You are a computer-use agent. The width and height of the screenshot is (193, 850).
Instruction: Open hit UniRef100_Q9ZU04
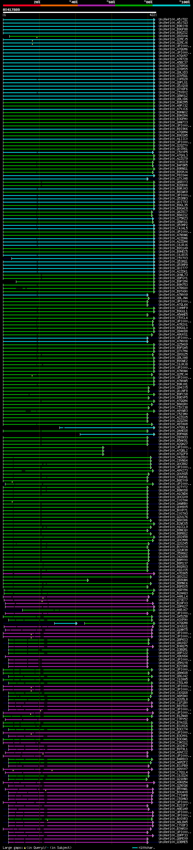point(173,36)
